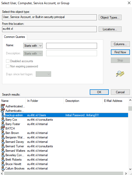132x175 pixels.
Task: Click the horizontal scrollbar left arrow
Action: [2, 173]
